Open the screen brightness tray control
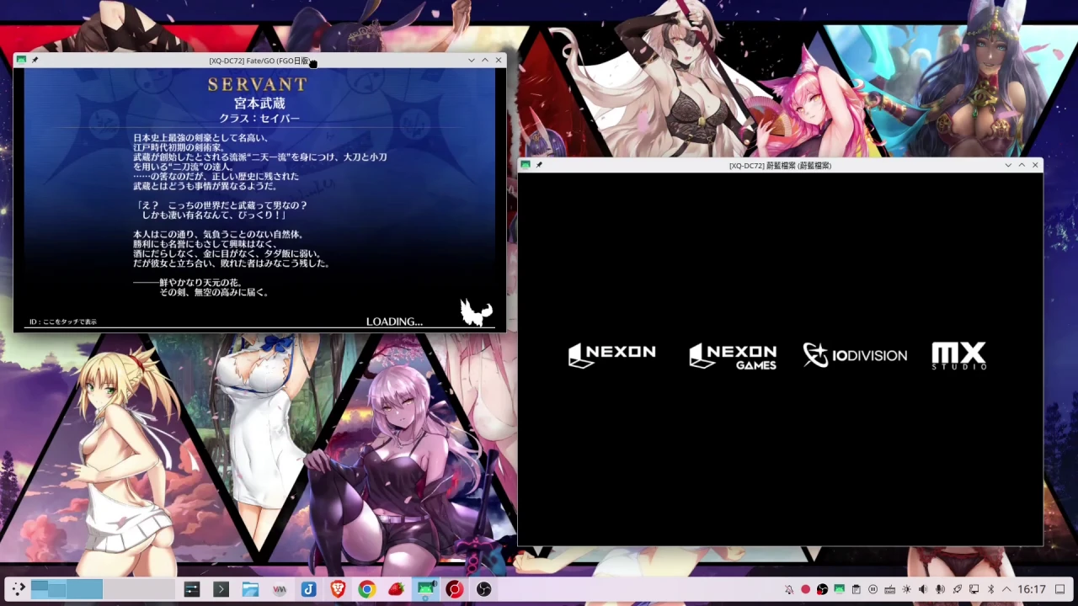The image size is (1078, 606). tap(906, 590)
